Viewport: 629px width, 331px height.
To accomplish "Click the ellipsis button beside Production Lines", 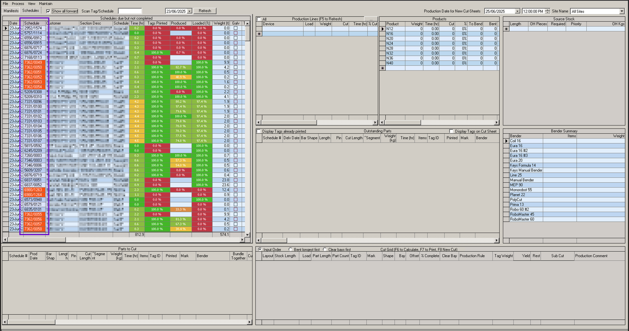I will coord(371,19).
